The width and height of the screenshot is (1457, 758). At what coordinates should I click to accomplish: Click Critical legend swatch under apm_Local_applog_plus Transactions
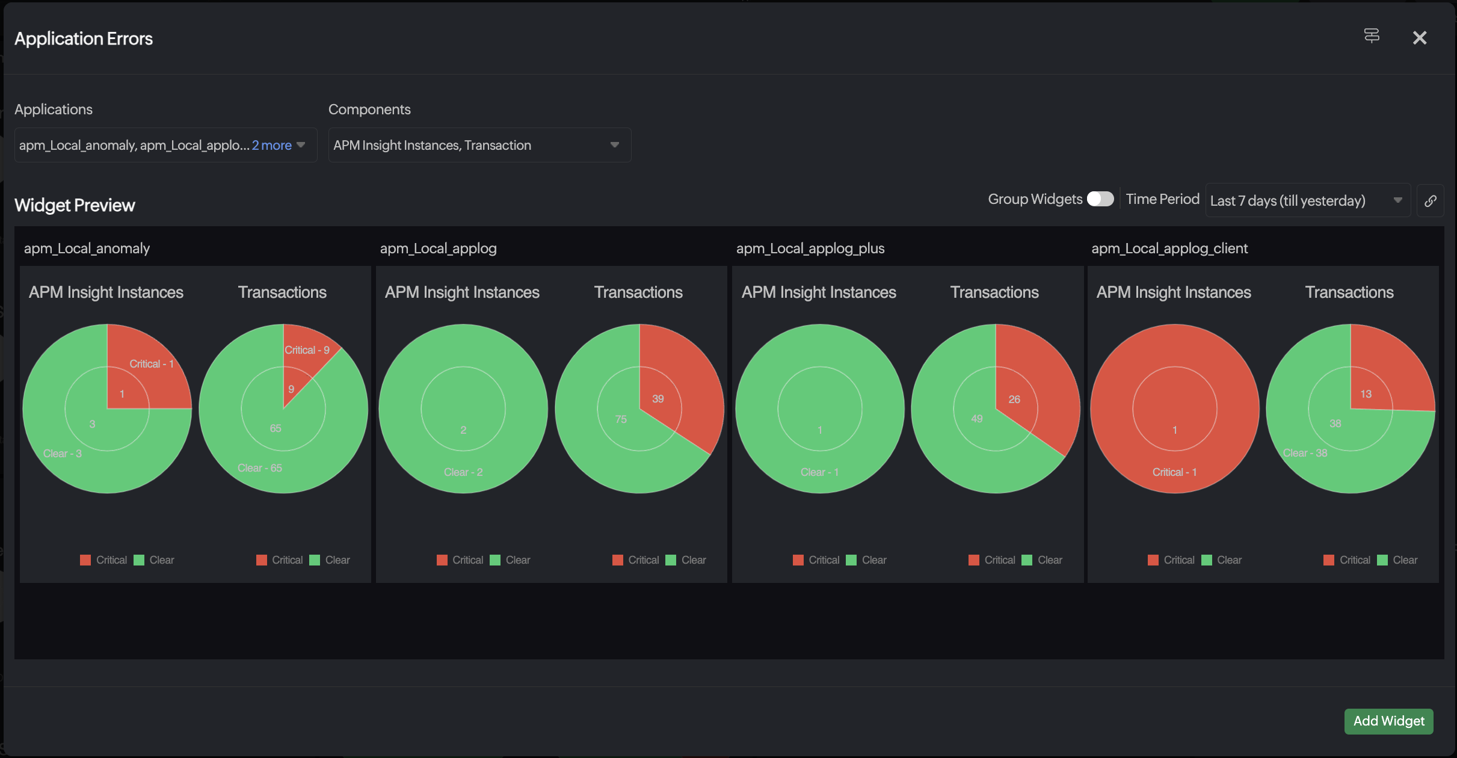(974, 560)
